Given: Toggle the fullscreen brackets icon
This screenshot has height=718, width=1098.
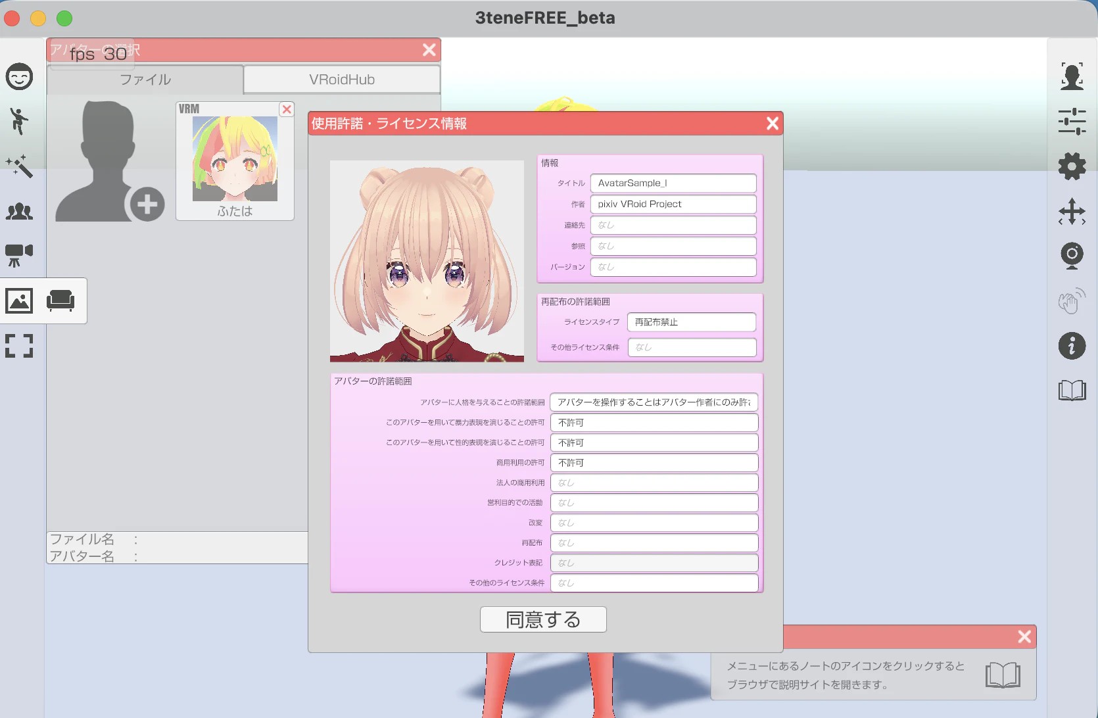Looking at the screenshot, I should click(19, 346).
